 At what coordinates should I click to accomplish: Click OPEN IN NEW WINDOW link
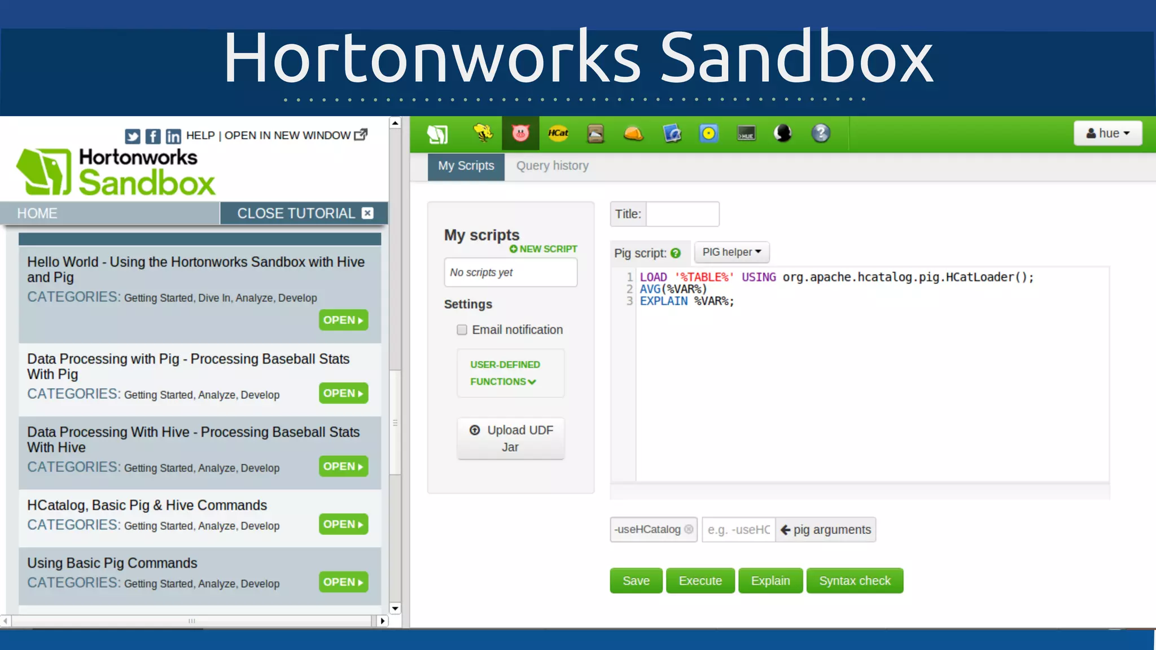click(x=287, y=135)
